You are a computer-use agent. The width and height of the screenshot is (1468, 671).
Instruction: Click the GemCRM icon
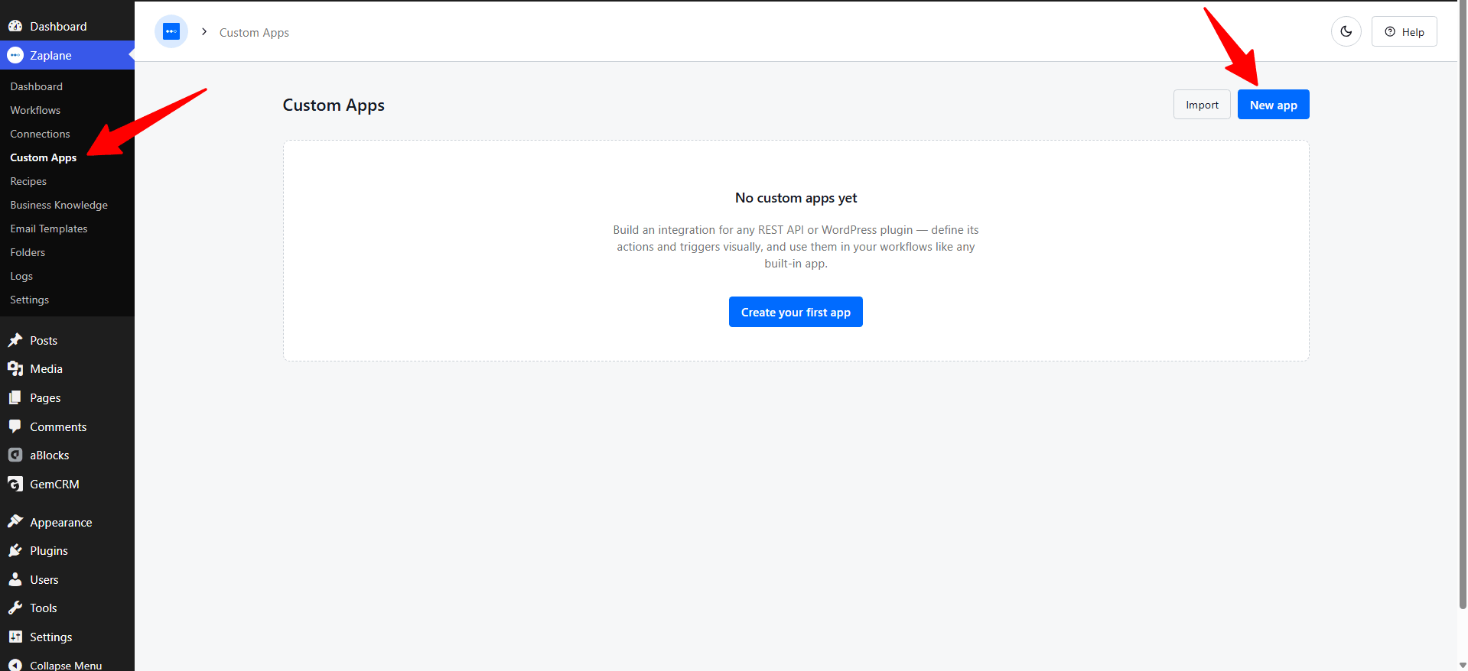(15, 484)
